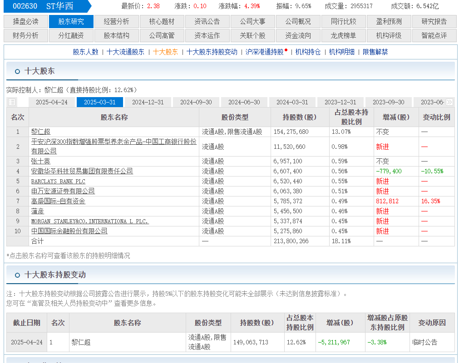Open shareholder 张士英 details
Image resolution: width=459 pixels, height=363 pixels.
click(x=41, y=161)
